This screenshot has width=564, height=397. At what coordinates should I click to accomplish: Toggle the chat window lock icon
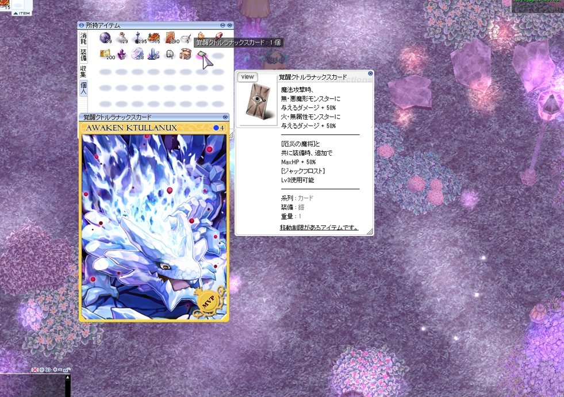[x=67, y=369]
